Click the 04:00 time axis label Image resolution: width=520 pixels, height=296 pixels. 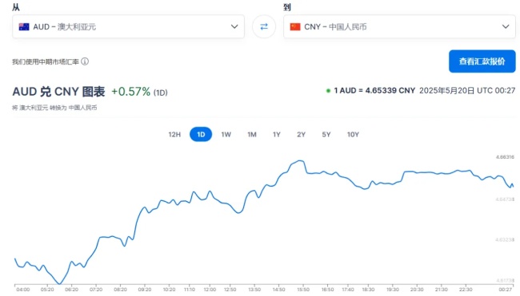coord(23,290)
